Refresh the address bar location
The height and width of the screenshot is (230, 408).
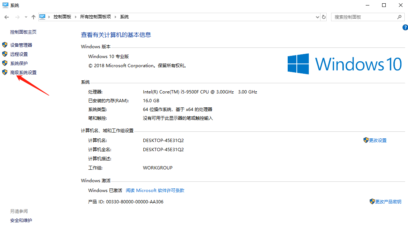click(x=324, y=17)
